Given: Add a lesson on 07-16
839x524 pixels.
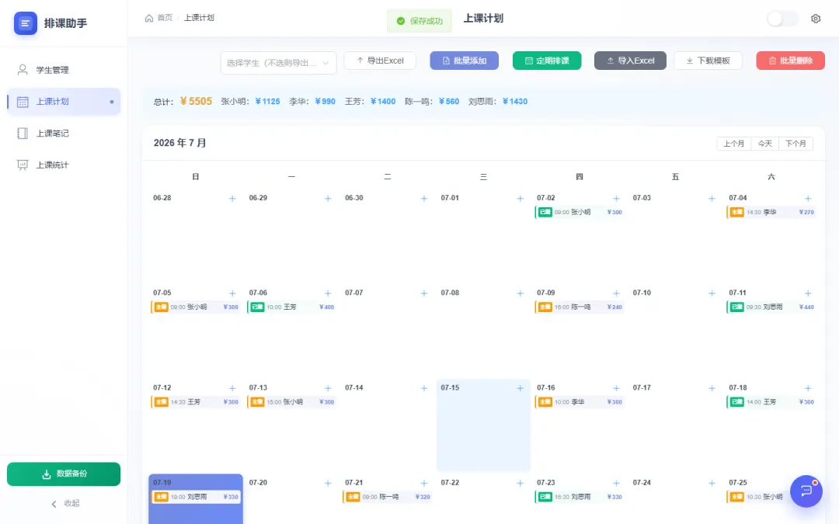Looking at the screenshot, I should 616,388.
